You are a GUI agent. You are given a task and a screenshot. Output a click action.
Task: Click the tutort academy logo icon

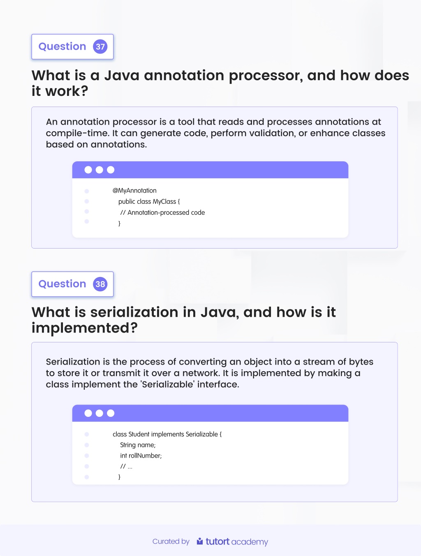point(200,541)
